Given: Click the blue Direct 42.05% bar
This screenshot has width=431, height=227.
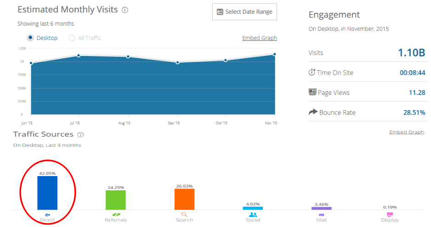Looking at the screenshot, I should (47, 193).
